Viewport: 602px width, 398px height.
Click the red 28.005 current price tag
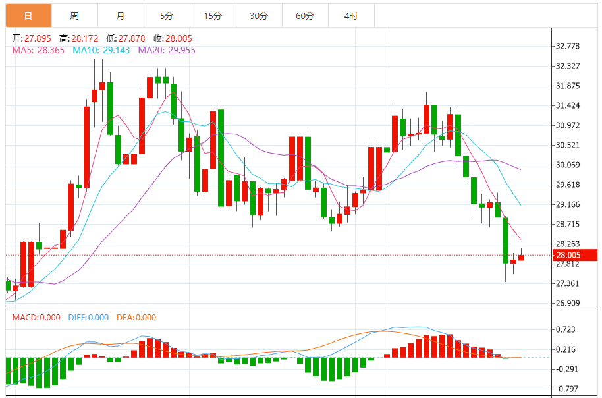click(575, 255)
